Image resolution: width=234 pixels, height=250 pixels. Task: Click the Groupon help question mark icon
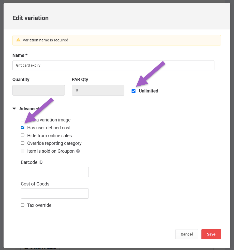[78, 151]
